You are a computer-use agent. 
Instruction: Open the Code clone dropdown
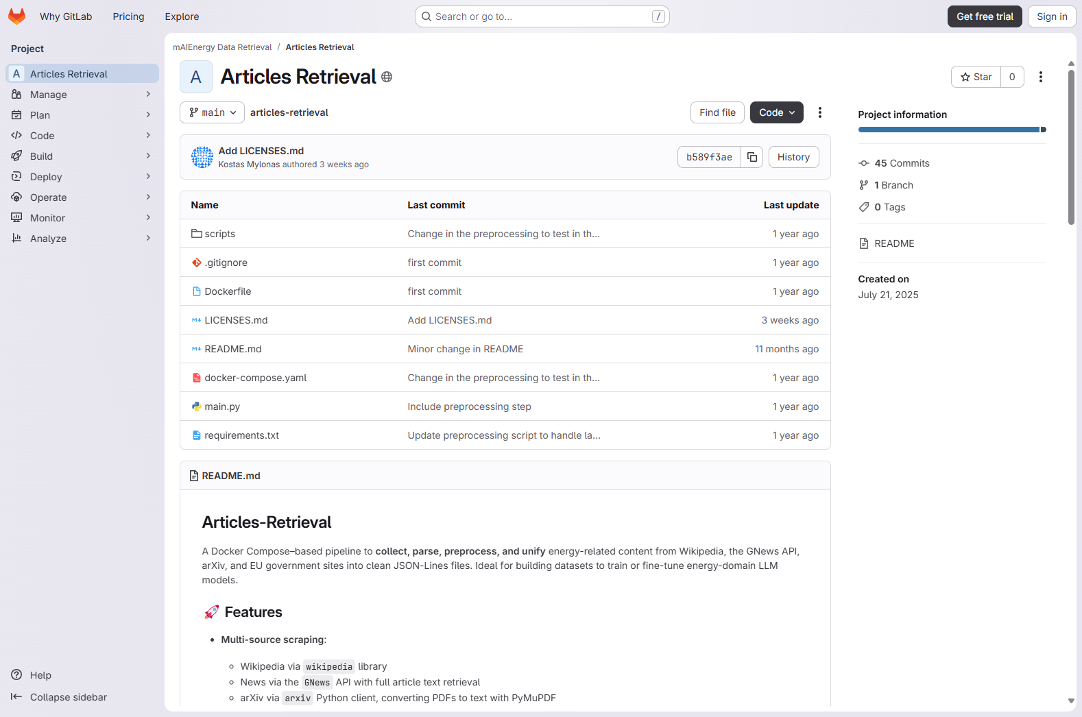pos(777,112)
